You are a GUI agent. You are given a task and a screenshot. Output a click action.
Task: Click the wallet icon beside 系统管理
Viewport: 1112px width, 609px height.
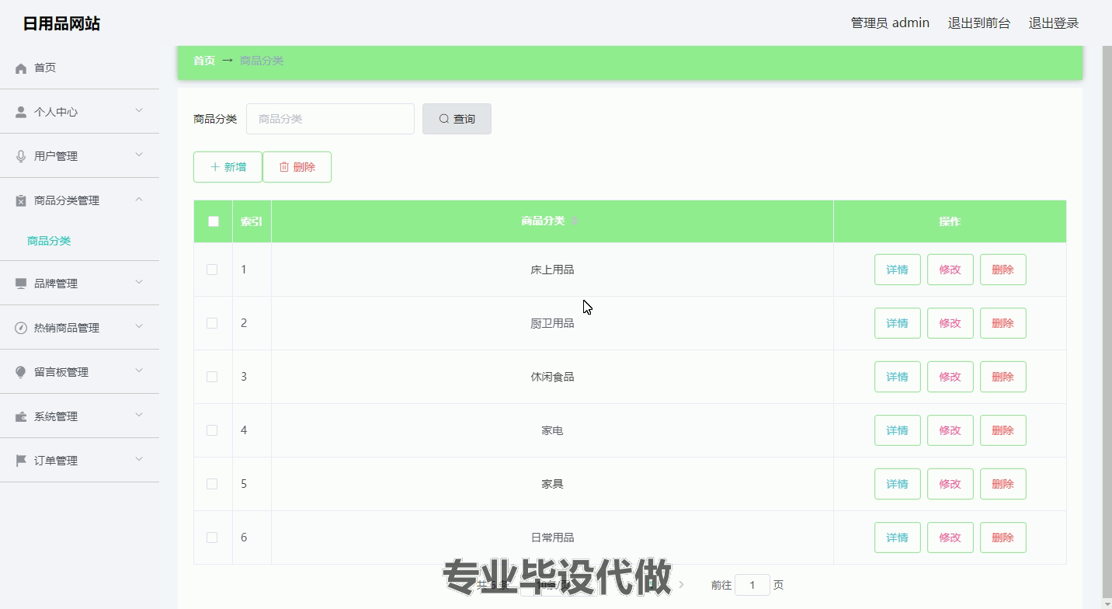point(21,416)
